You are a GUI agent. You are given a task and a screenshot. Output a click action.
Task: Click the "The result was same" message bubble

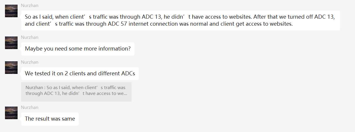pos(50,119)
